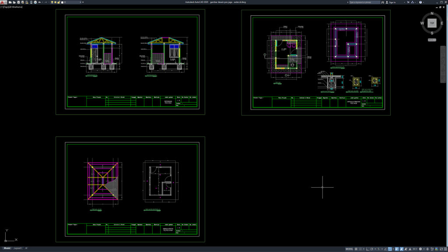
Task: Open a drawing file with the Open icon
Action: click(x=14, y=2)
